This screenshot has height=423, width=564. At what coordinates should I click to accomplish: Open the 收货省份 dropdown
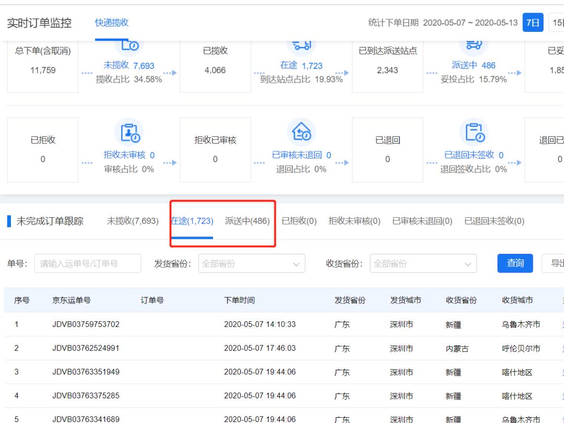(x=423, y=264)
